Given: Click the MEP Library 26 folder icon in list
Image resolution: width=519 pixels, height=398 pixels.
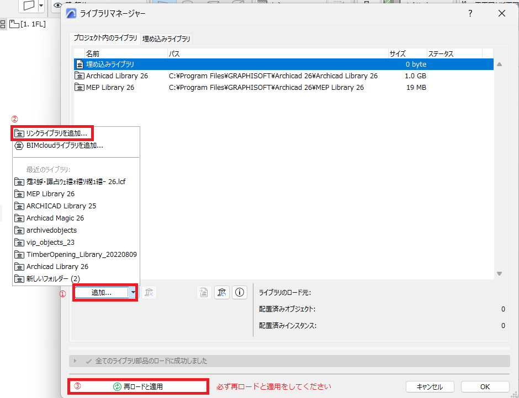Looking at the screenshot, I should tap(80, 87).
